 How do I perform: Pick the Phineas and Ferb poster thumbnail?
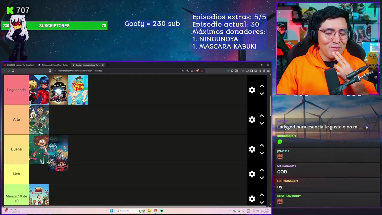[78, 90]
